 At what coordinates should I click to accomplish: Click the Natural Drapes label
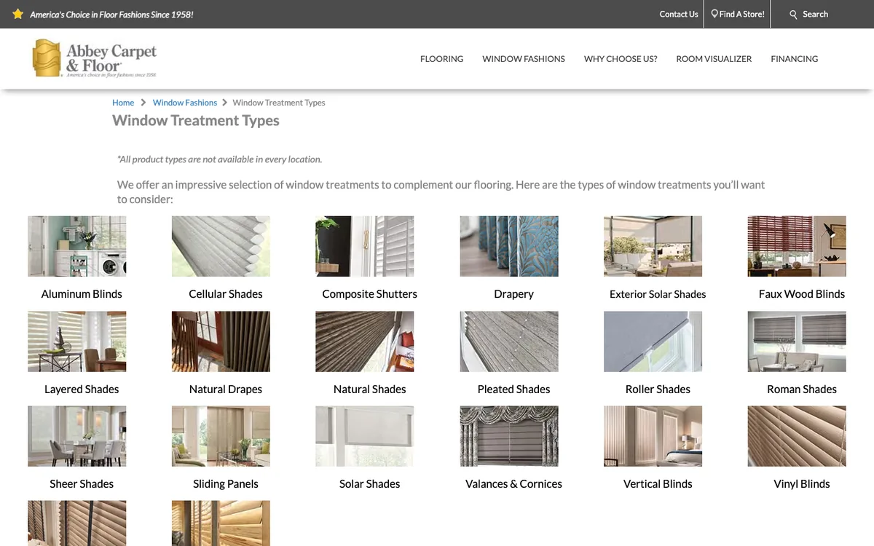coord(226,389)
